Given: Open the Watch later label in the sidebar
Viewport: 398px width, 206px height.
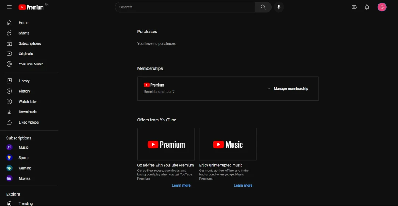Looking at the screenshot, I should (x=28, y=102).
